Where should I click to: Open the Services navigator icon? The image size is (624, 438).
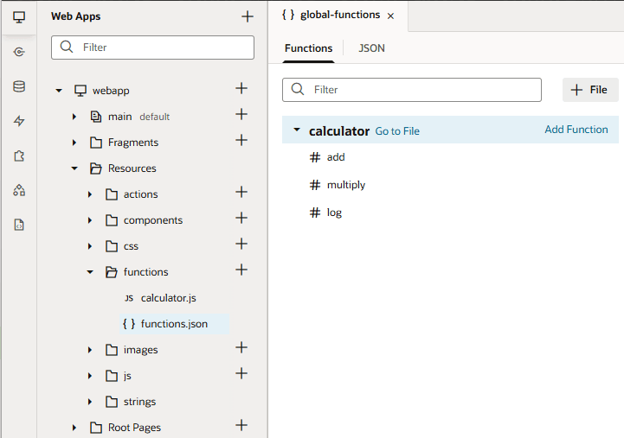(x=19, y=52)
